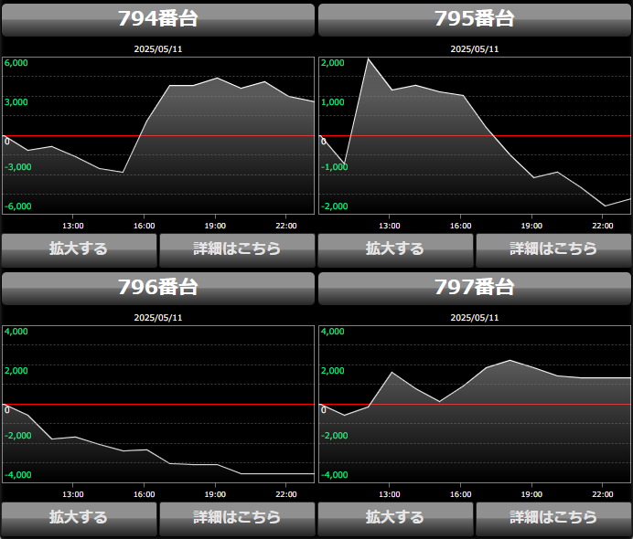Click the 797番台 slump graph chart
This screenshot has height=539, width=633.
475,404
